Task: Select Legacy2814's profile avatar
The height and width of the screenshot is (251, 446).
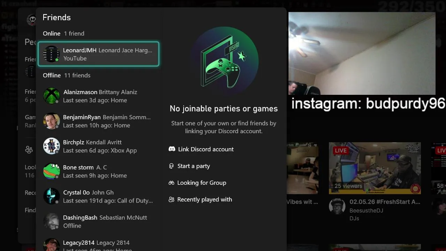Action: (51, 245)
